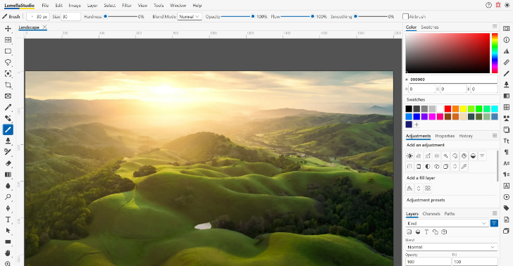Select the Rectangle shape tool
The width and height of the screenshot is (513, 266).
[8, 242]
